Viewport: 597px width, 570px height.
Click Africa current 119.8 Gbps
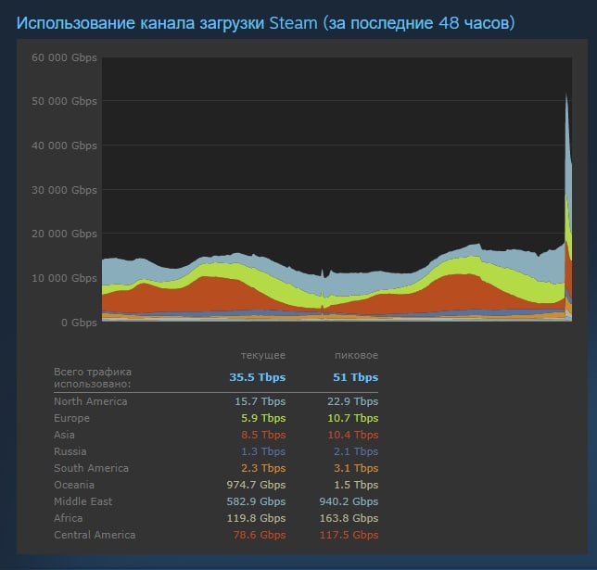[256, 519]
